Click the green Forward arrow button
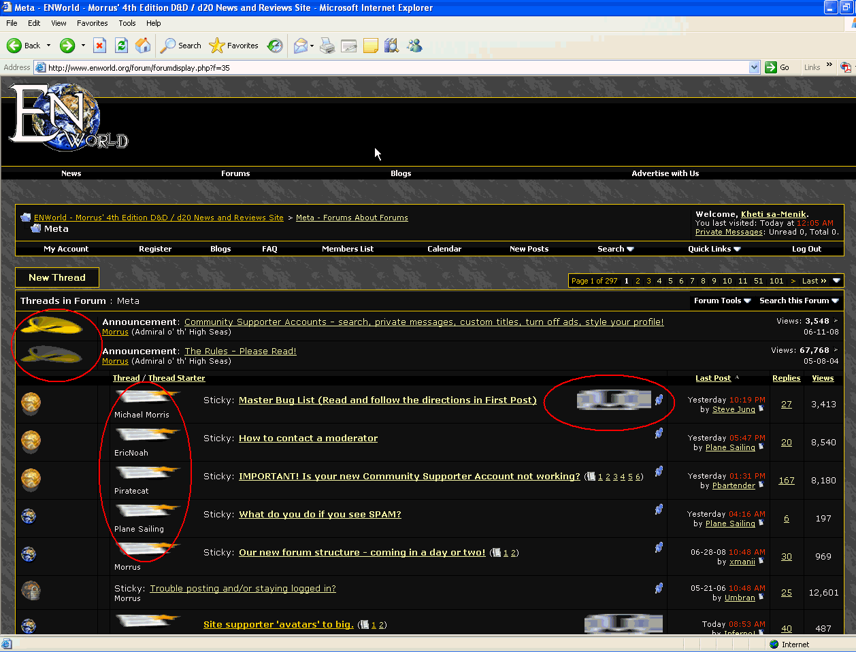Image resolution: width=856 pixels, height=652 pixels. pyautogui.click(x=67, y=46)
